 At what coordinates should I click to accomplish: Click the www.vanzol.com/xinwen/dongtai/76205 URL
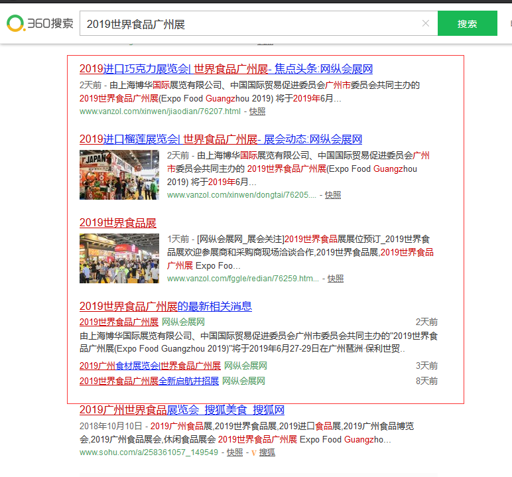pos(241,195)
